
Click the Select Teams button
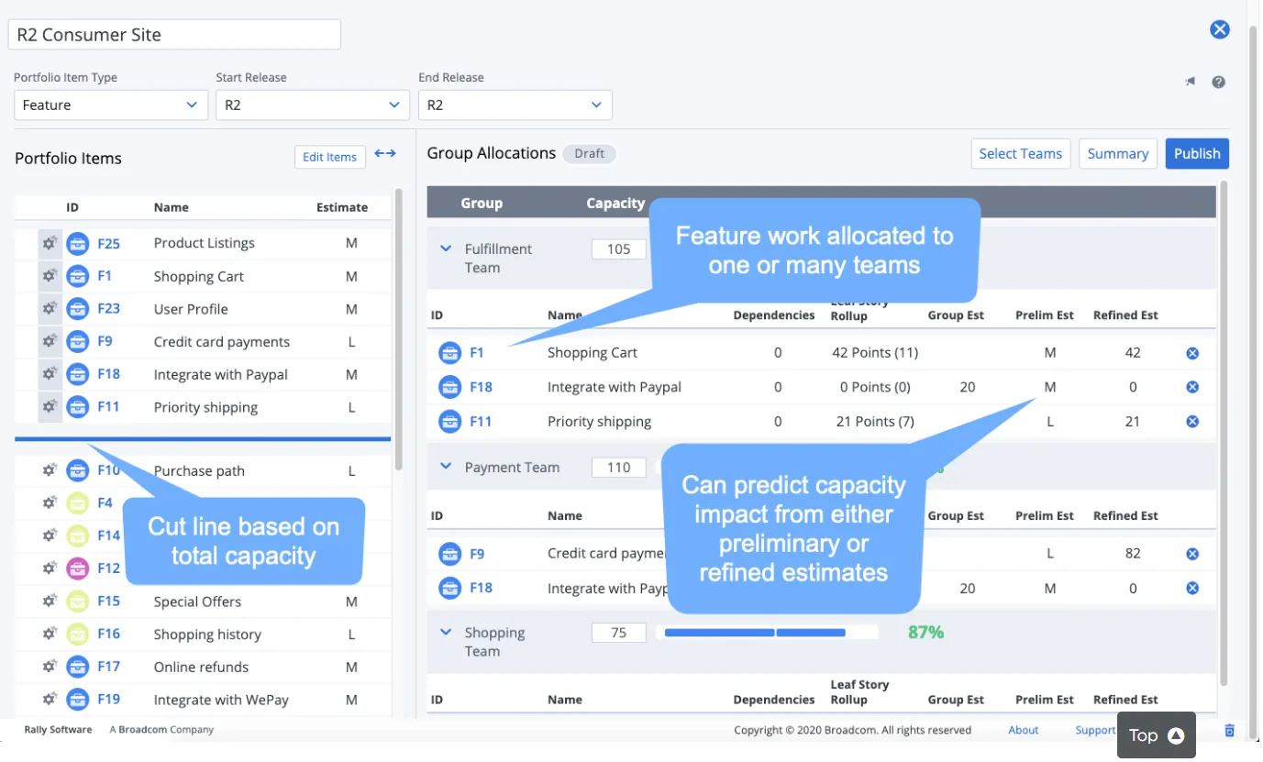[1021, 154]
